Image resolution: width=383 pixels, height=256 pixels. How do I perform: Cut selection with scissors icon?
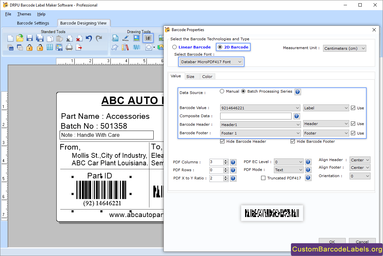[69, 39]
